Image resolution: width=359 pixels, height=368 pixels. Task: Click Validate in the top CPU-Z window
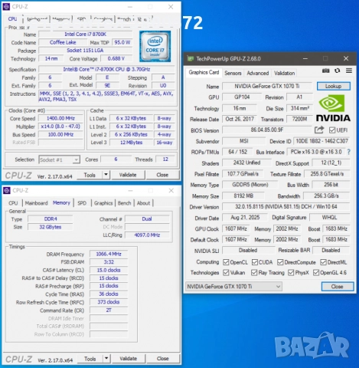coord(128,175)
